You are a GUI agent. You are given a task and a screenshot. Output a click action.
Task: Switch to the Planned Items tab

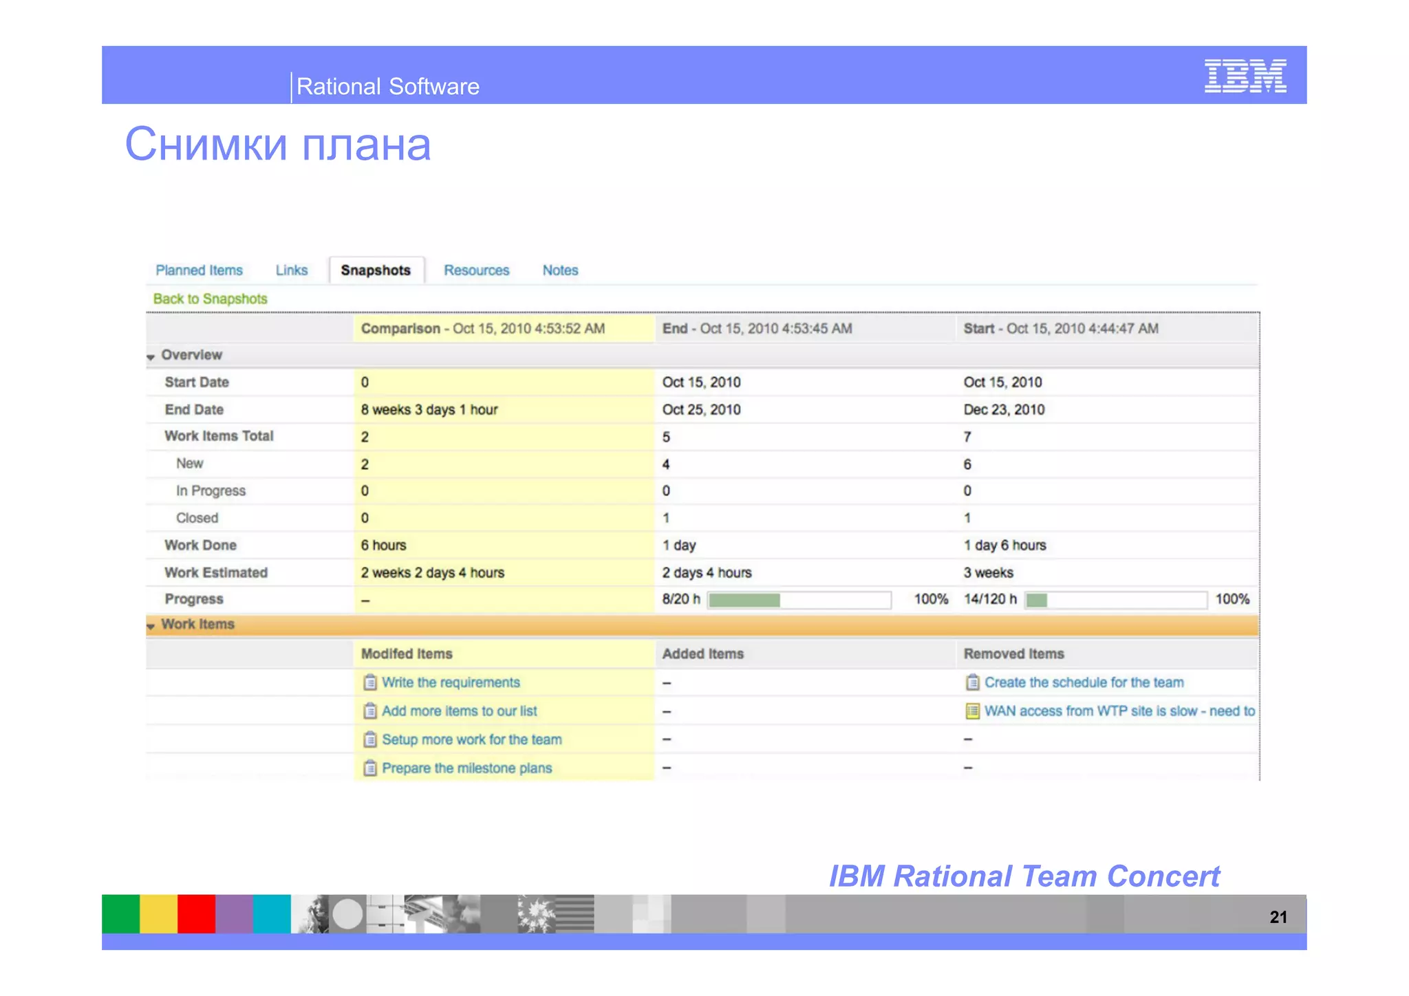coord(199,270)
